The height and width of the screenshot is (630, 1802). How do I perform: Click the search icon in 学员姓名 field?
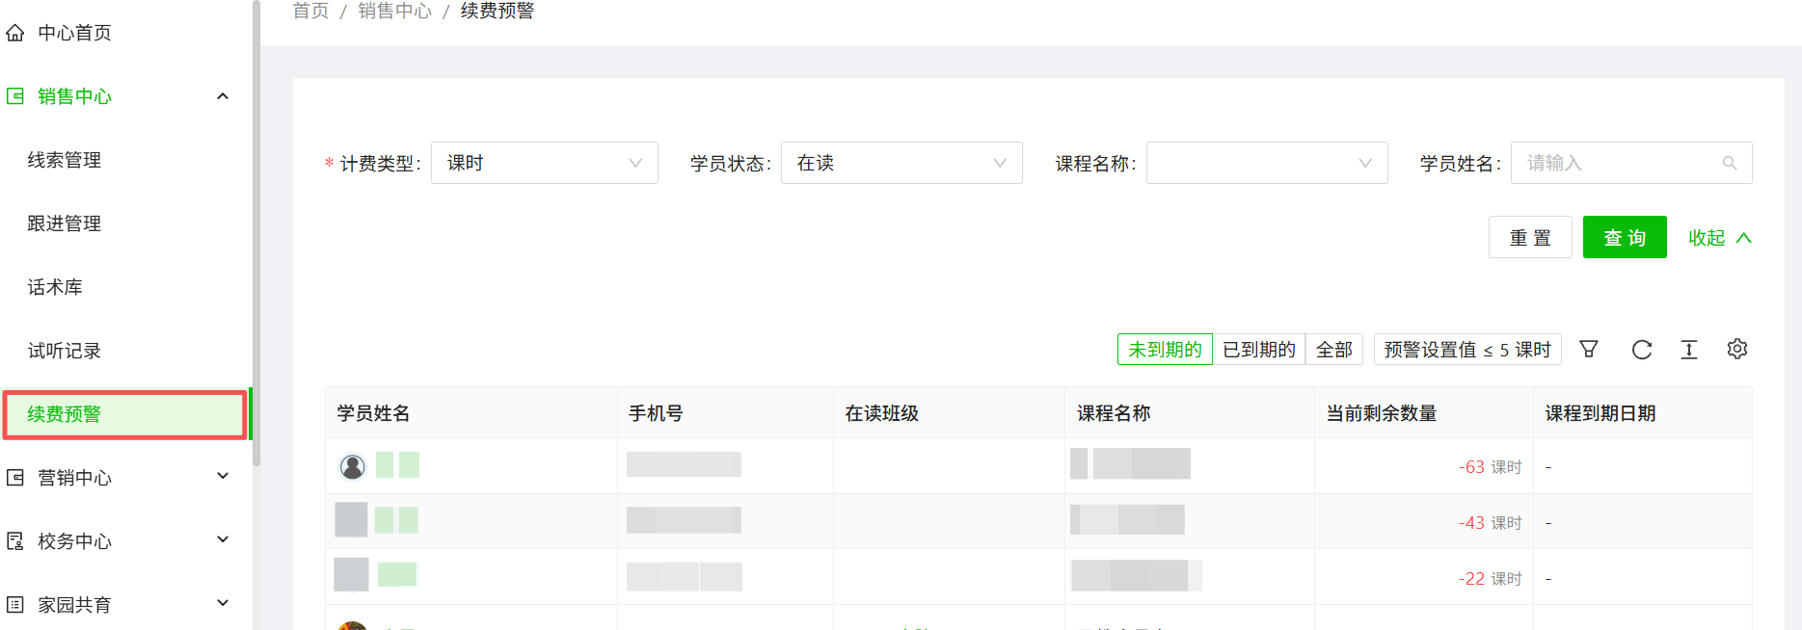pyautogui.click(x=1729, y=164)
